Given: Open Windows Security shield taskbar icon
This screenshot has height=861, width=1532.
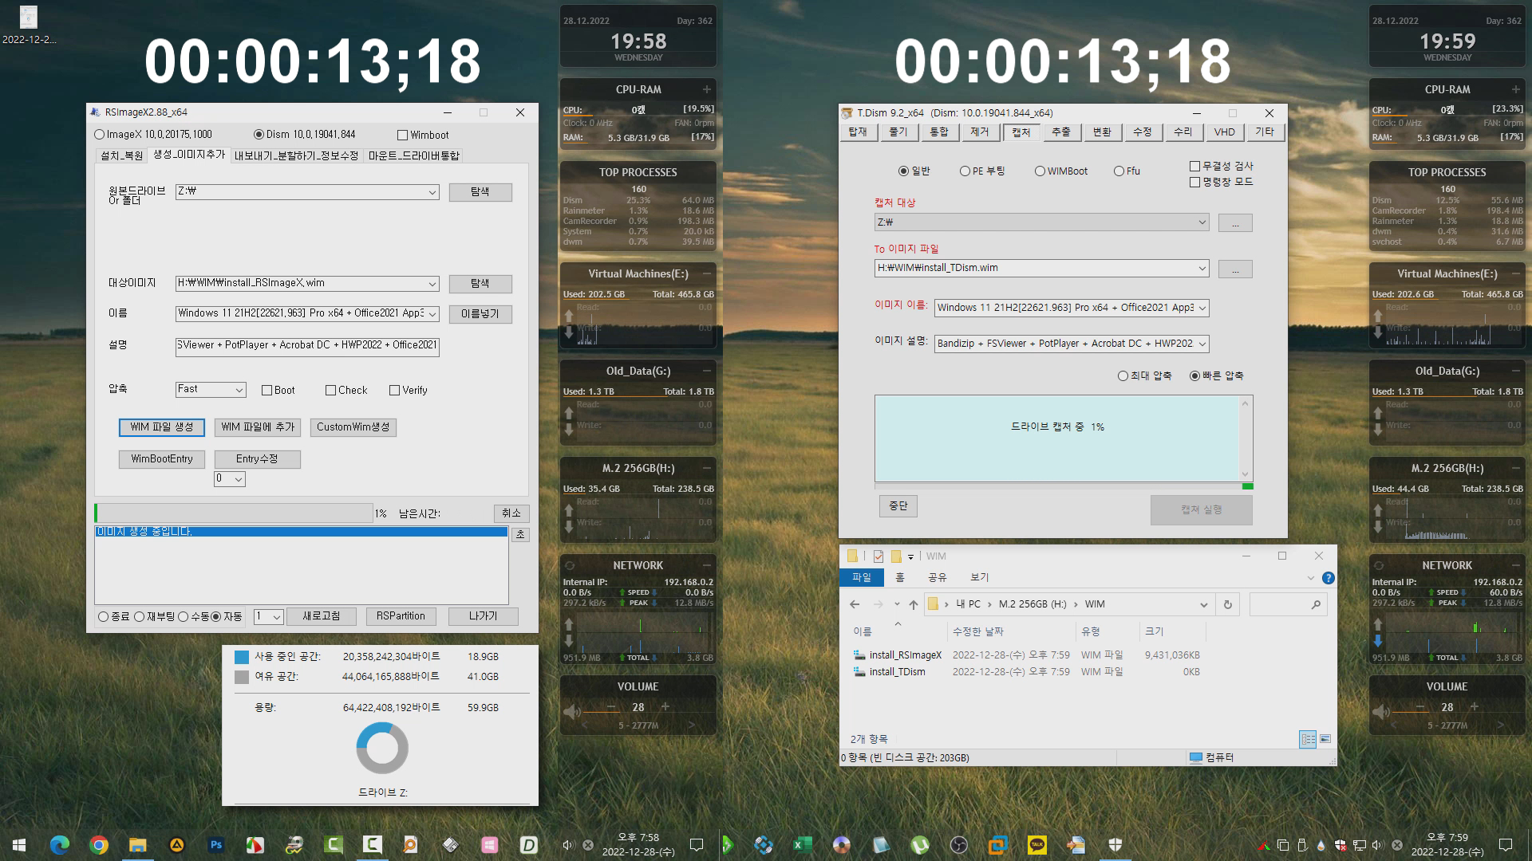Looking at the screenshot, I should 1115,845.
